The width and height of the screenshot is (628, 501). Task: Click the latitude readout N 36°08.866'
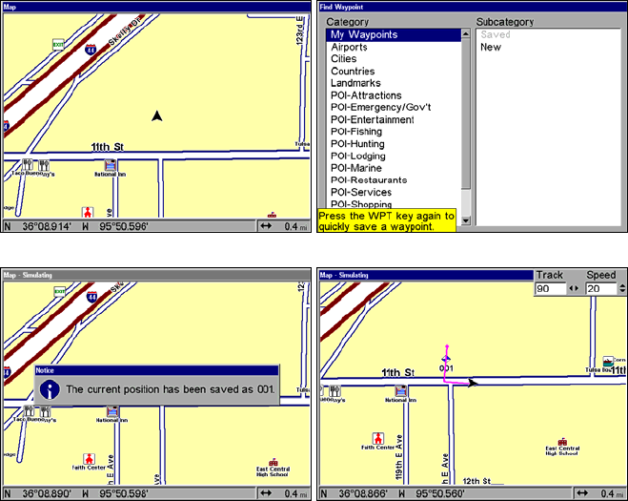pos(355,493)
